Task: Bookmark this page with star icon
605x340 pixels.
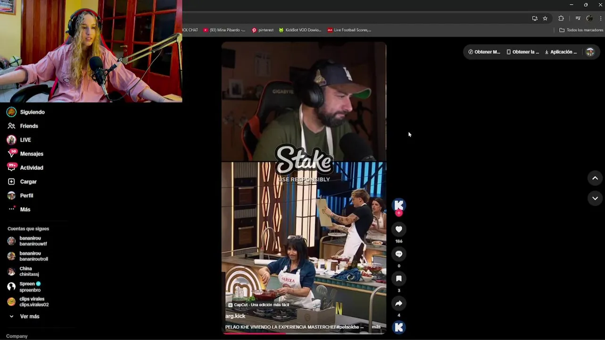Action: click(545, 18)
